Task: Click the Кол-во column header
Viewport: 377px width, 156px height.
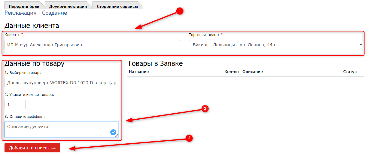Action: pos(232,72)
